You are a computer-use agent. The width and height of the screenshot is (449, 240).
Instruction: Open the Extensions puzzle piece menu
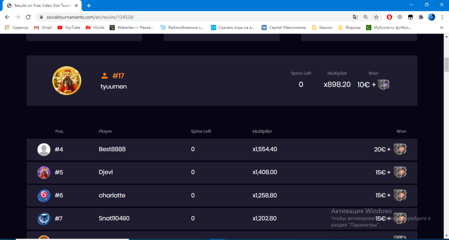tap(421, 17)
